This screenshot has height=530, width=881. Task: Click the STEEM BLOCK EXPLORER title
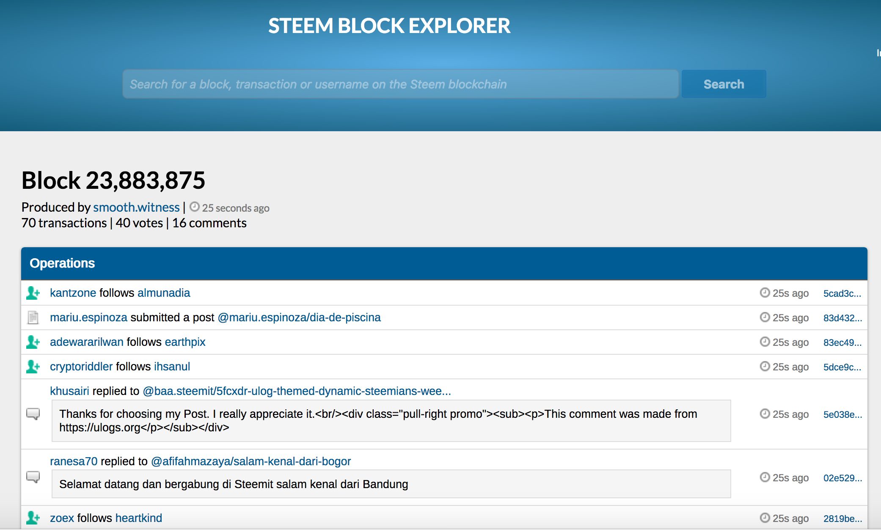389,26
